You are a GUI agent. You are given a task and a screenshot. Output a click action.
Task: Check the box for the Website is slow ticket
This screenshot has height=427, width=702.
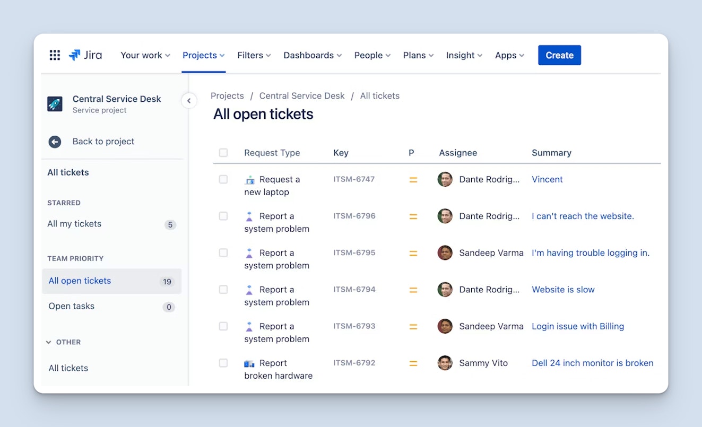coord(223,290)
